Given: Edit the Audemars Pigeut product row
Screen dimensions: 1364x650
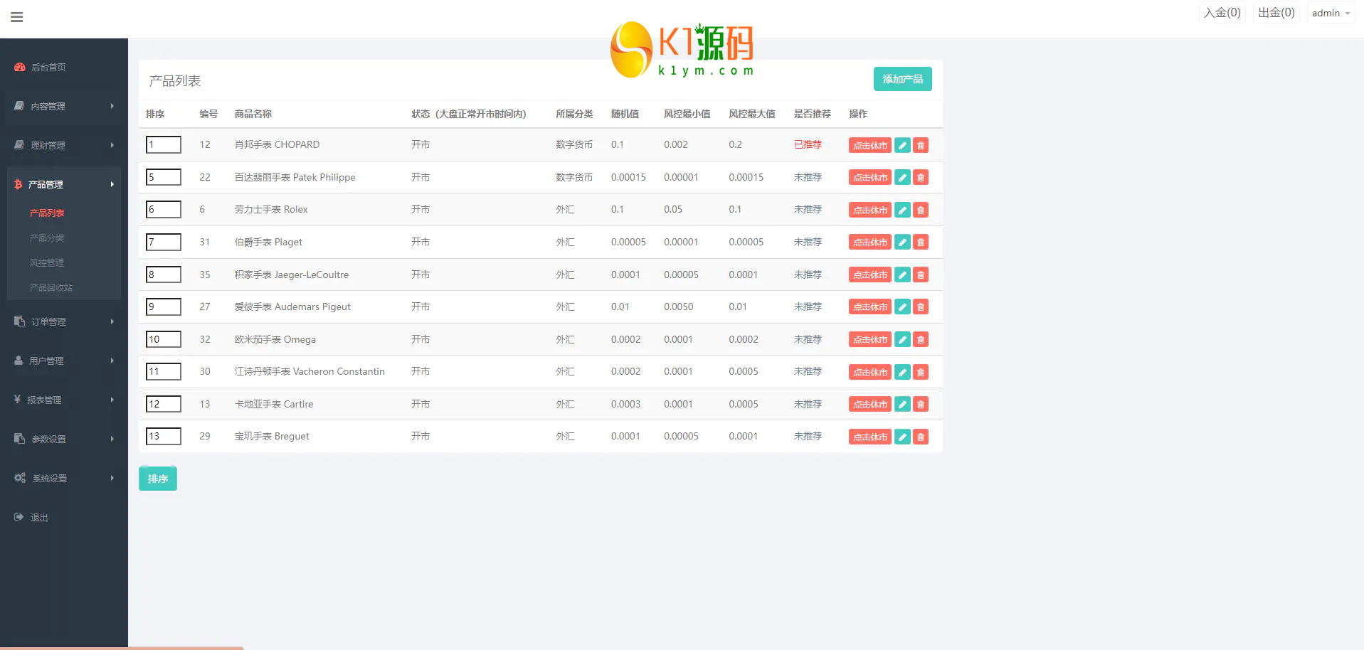Looking at the screenshot, I should [902, 307].
